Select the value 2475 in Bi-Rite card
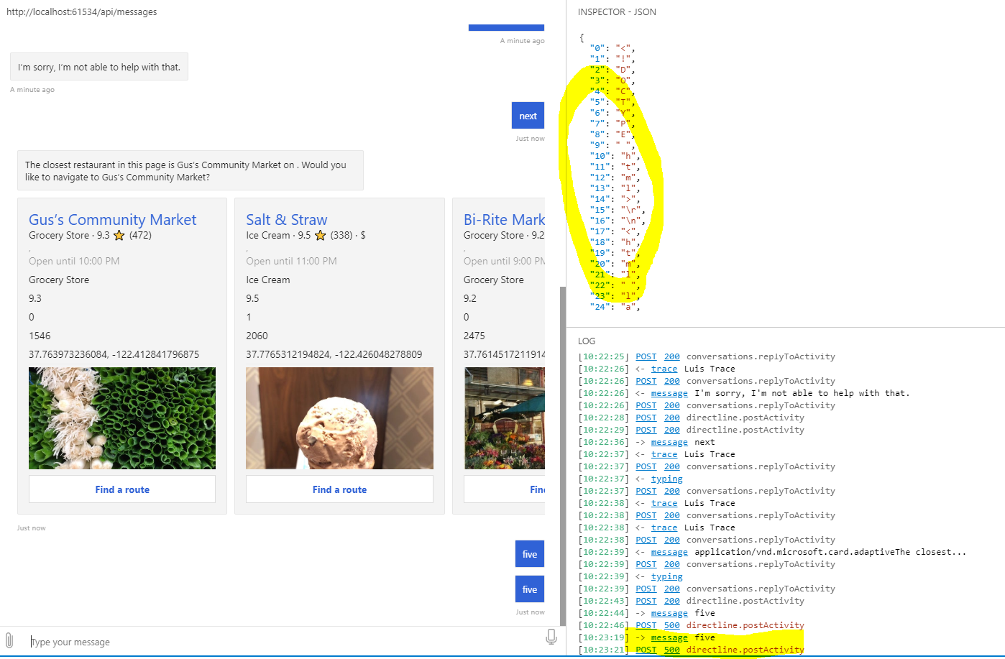 pyautogui.click(x=474, y=336)
